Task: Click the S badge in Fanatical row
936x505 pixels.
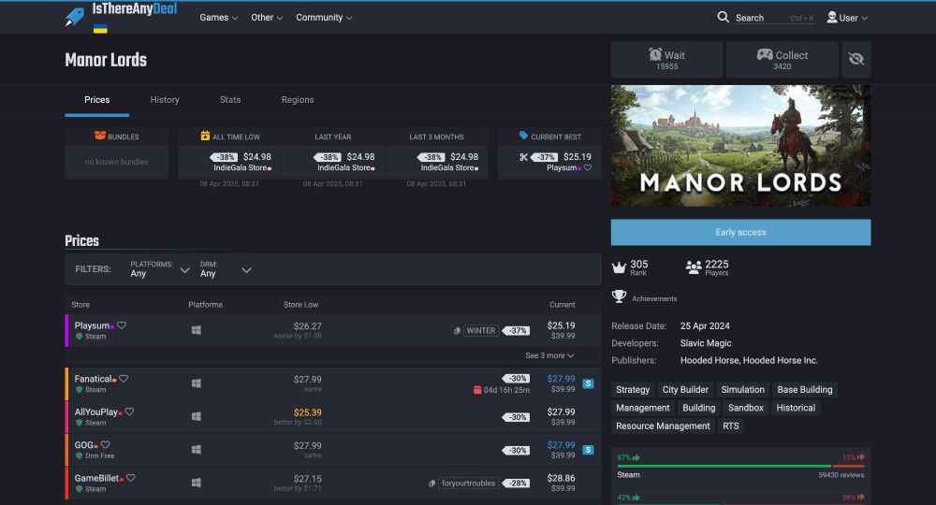Action: (588, 383)
